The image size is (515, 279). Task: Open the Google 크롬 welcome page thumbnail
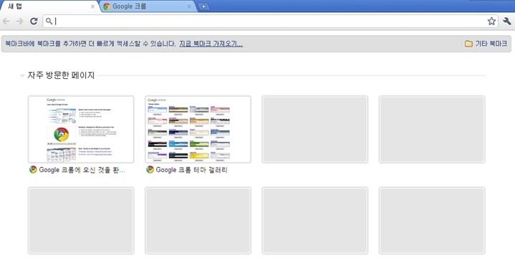pyautogui.click(x=81, y=129)
